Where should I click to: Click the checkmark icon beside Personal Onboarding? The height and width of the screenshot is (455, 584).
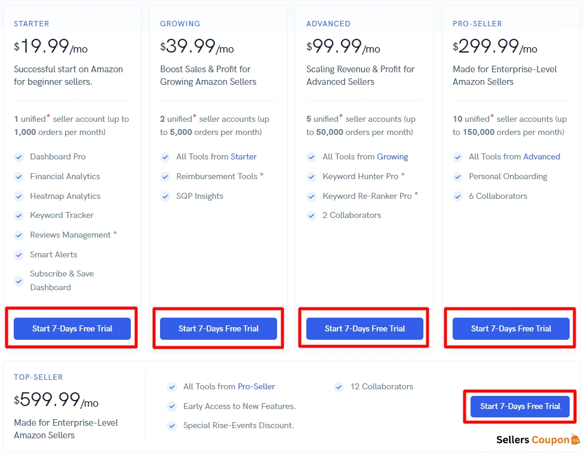click(458, 177)
